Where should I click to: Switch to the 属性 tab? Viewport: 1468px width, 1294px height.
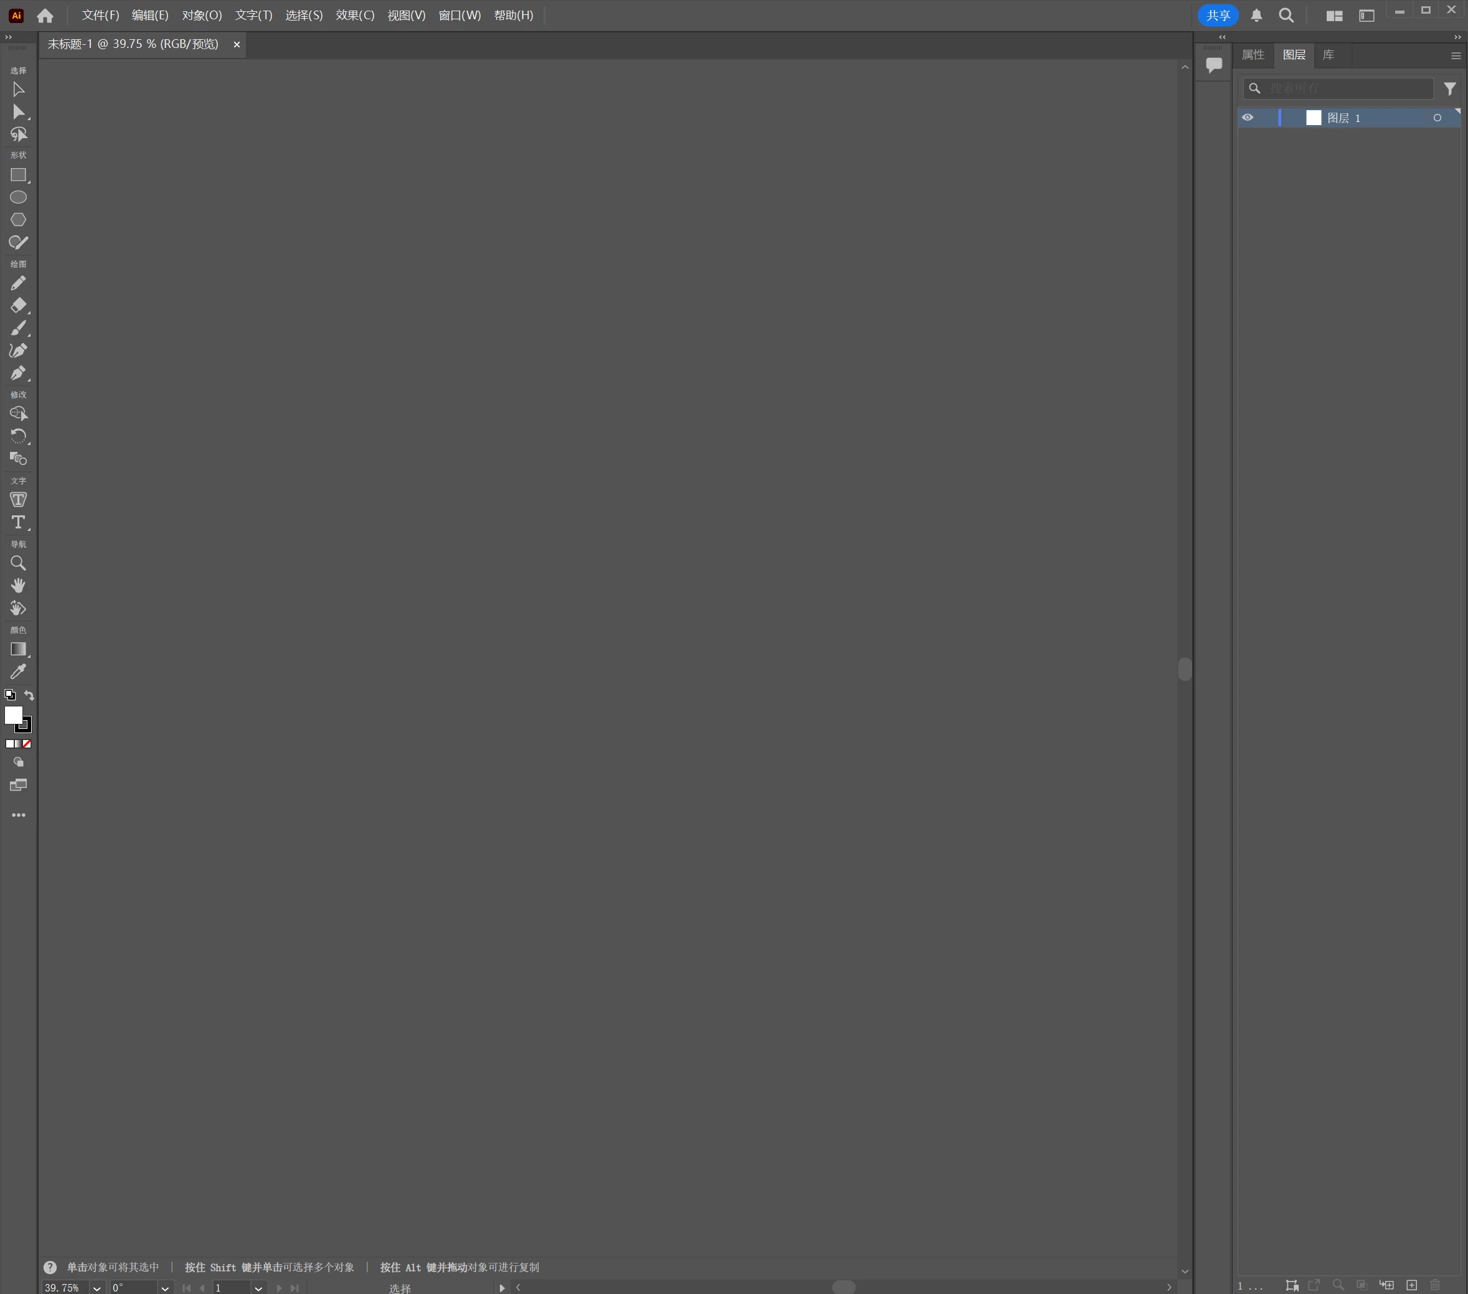(1253, 55)
